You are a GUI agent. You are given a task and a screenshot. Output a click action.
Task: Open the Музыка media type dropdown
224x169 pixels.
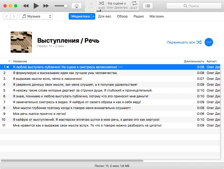[x=36, y=16]
